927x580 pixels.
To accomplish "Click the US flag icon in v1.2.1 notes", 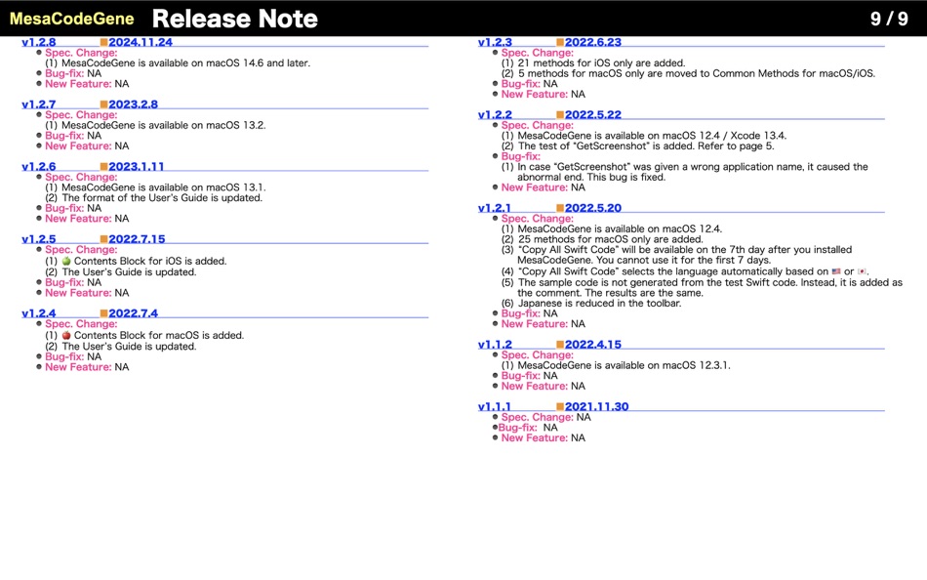I will click(836, 271).
